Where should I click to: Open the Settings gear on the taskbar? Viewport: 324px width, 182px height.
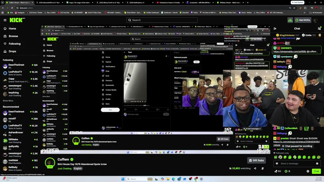coord(201,179)
